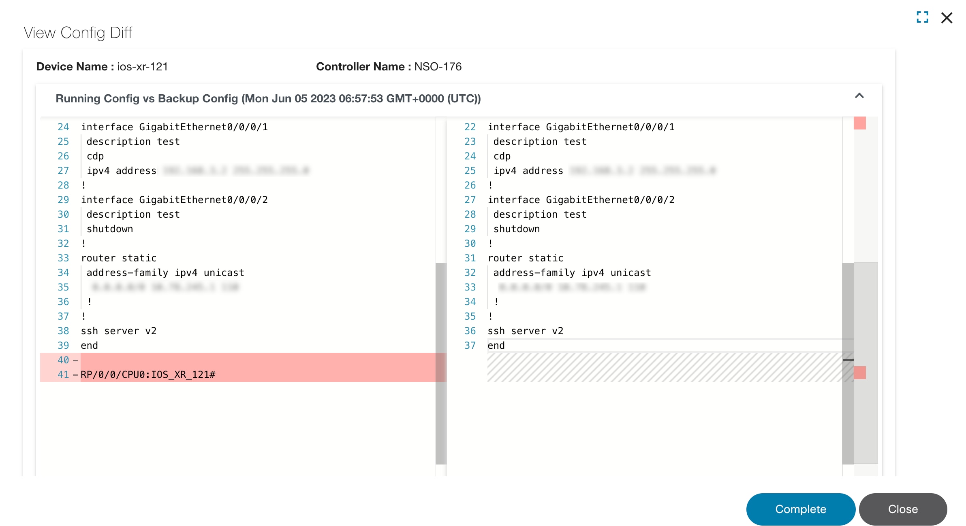
Task: Click router static line in the right pane
Action: [x=525, y=258]
